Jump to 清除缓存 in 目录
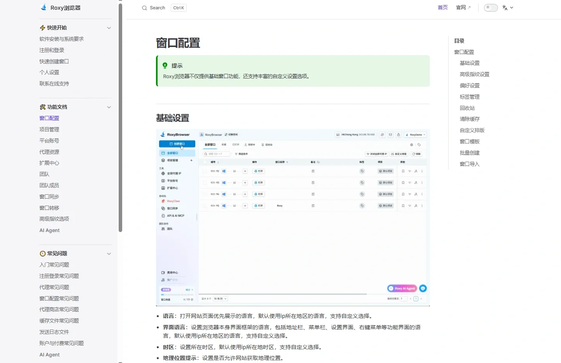 pos(470,119)
